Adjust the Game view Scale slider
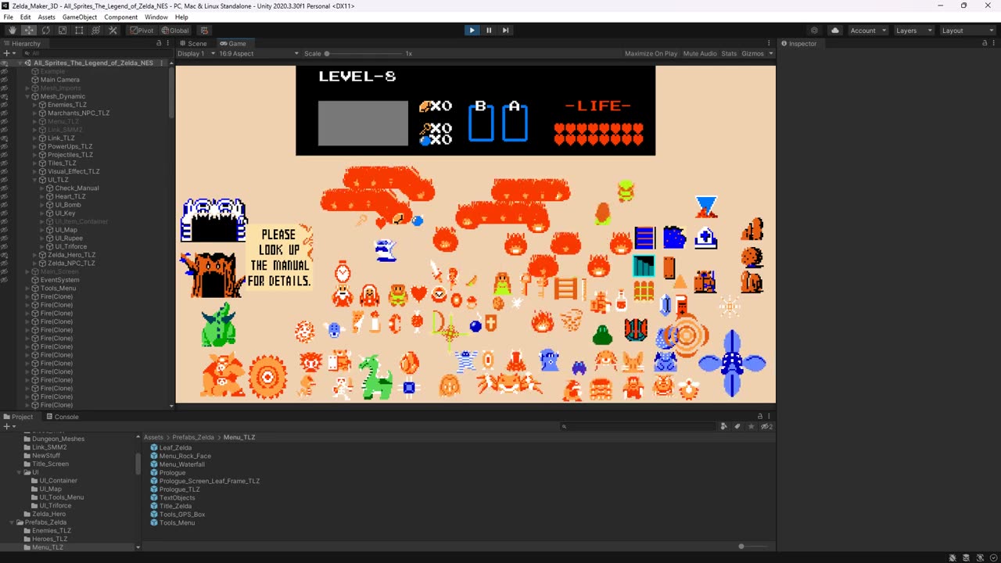Screen dimensions: 1001x563 click(364, 53)
